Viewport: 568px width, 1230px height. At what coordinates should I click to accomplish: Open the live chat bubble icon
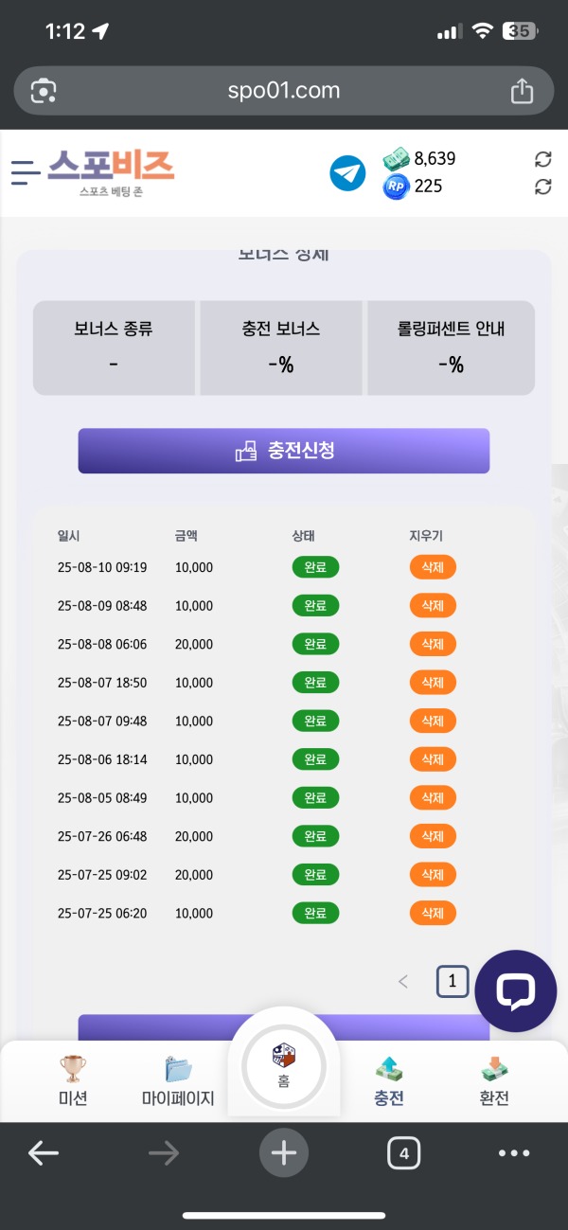[x=515, y=990]
